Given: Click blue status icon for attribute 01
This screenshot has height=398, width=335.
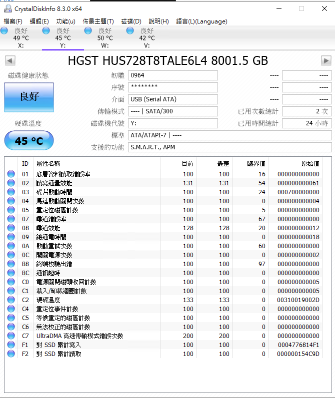Looking at the screenshot, I should 11,174.
